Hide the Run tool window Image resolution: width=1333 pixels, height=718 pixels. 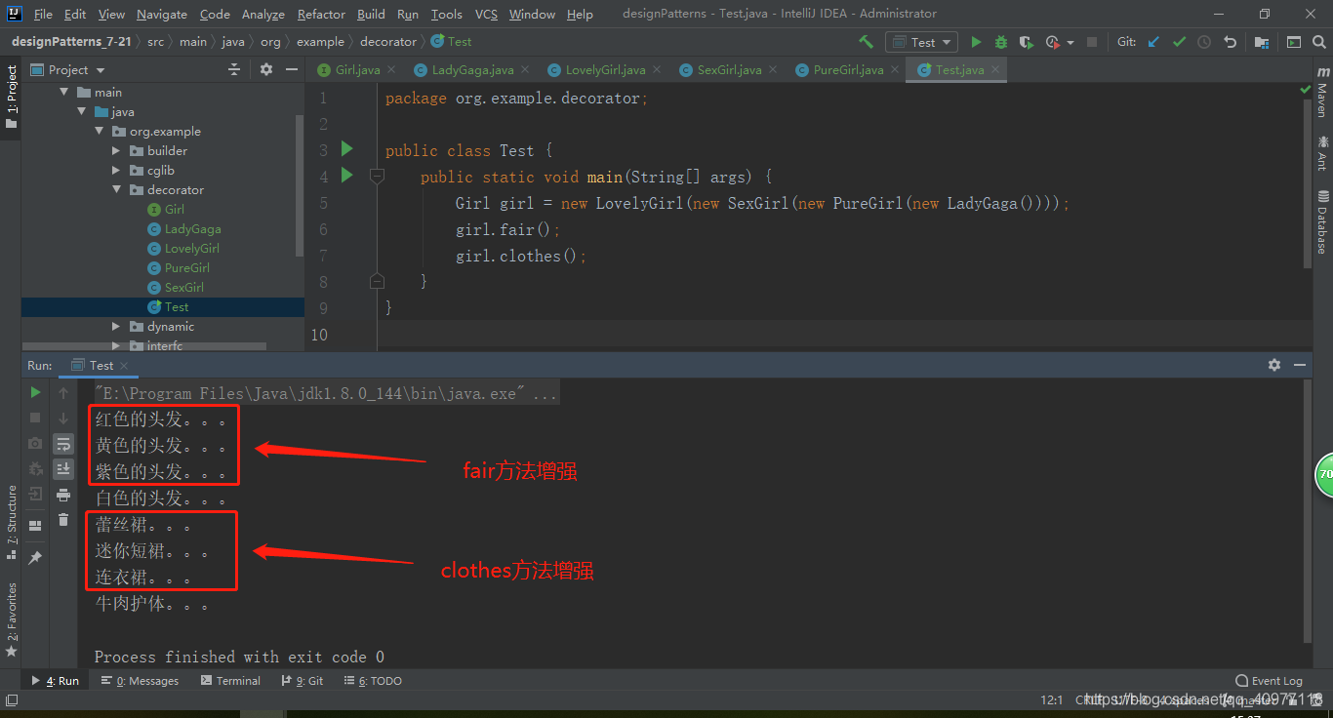1300,364
